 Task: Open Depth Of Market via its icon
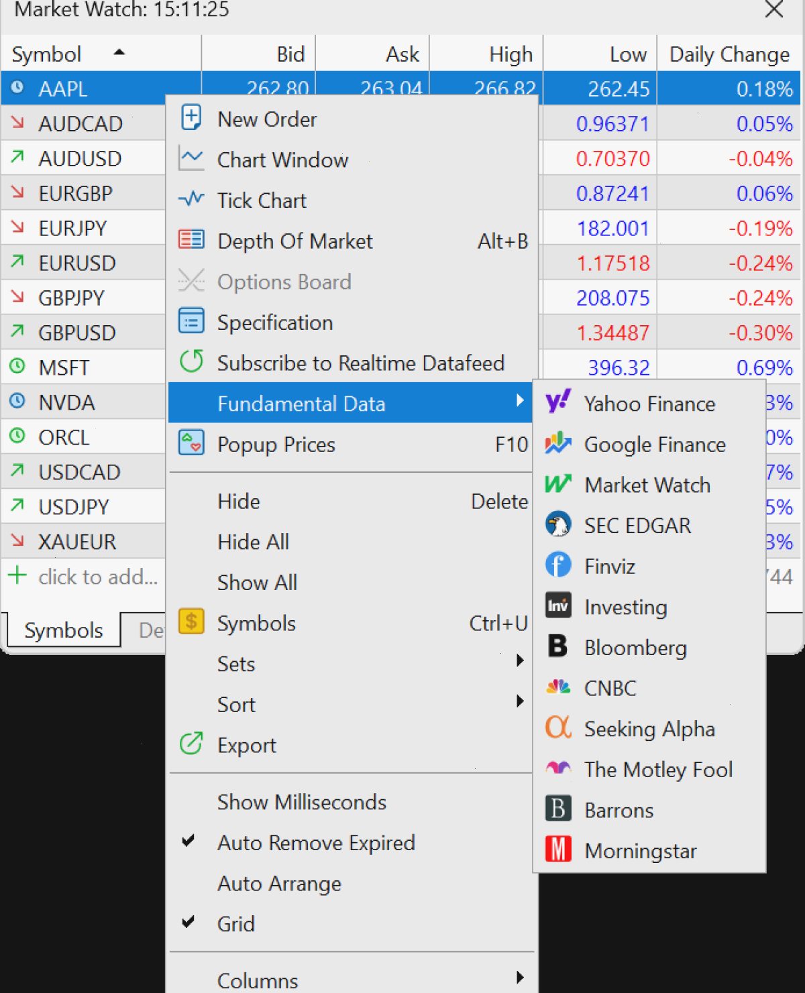191,239
